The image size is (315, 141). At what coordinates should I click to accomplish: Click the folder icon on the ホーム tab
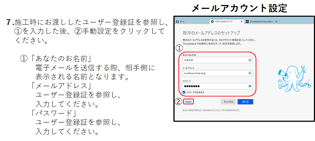(177, 21)
